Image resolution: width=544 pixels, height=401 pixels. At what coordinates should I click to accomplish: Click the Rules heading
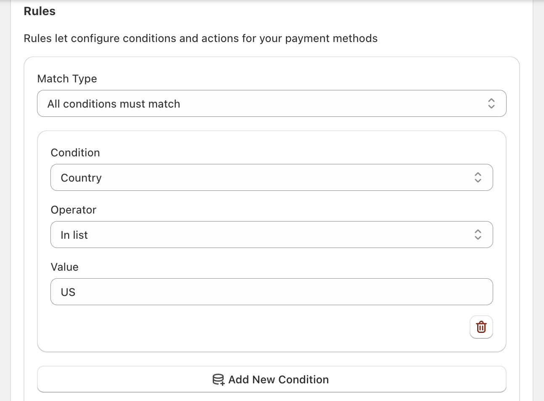39,11
